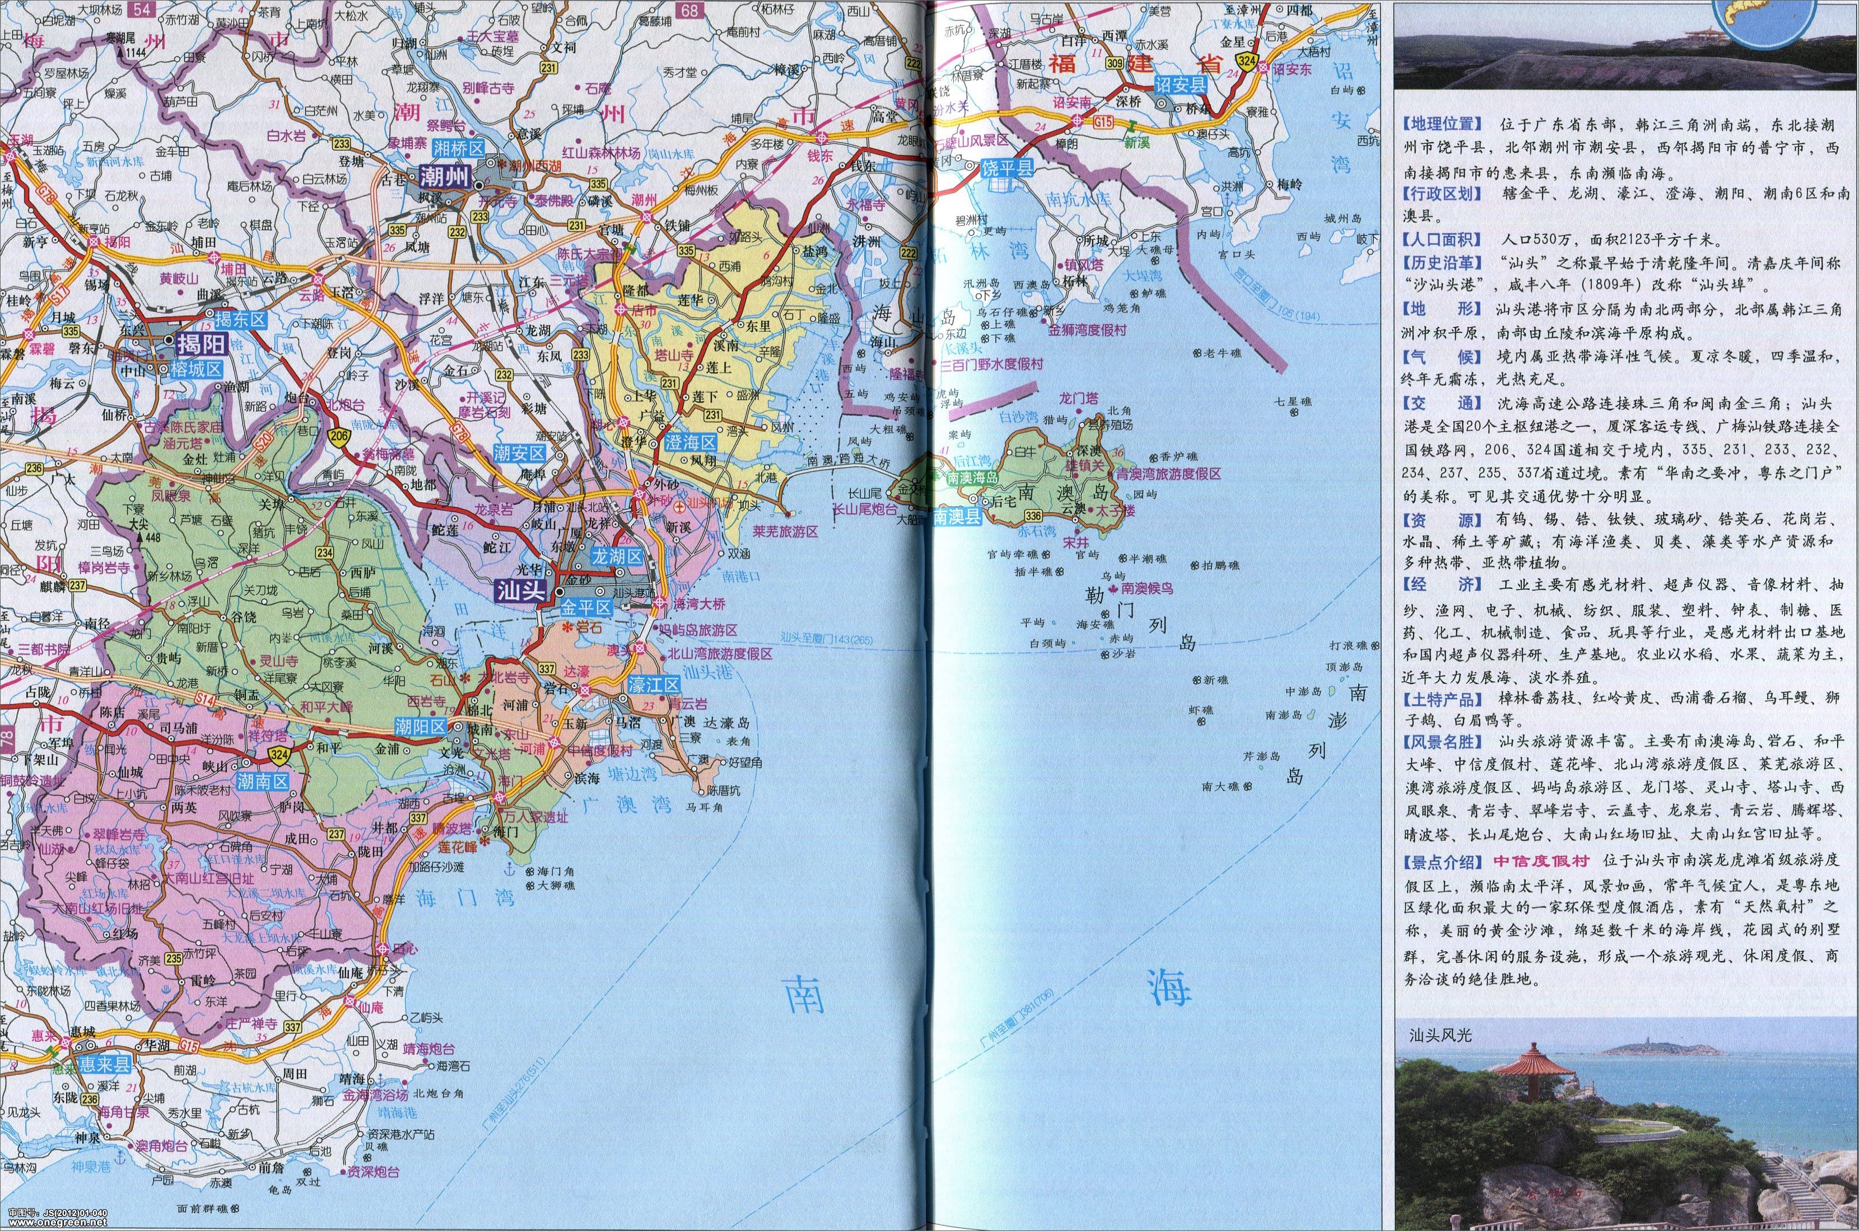Select the 汕头 city label
The height and width of the screenshot is (1231, 1859).
pos(522,591)
